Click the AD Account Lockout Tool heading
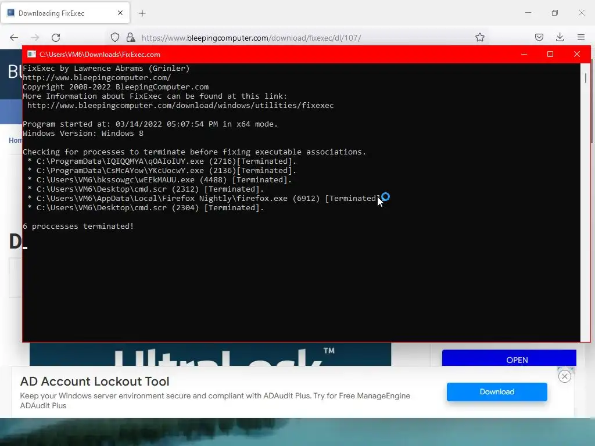The image size is (595, 446). [x=95, y=381]
